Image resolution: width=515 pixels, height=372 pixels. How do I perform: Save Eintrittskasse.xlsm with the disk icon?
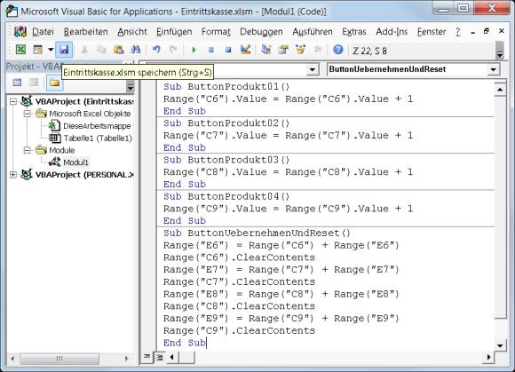click(x=64, y=50)
